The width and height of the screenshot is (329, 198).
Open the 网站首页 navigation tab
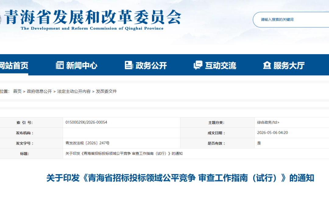click(14, 65)
